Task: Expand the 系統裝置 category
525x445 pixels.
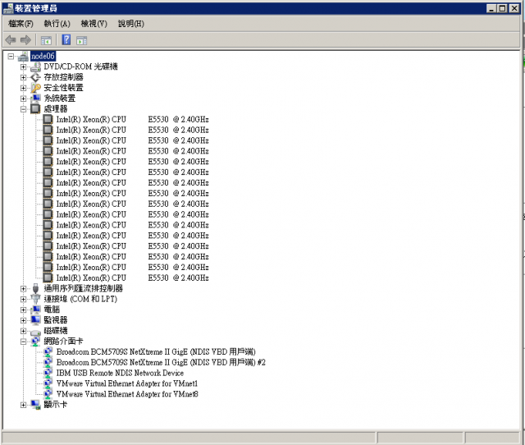Action: point(23,99)
